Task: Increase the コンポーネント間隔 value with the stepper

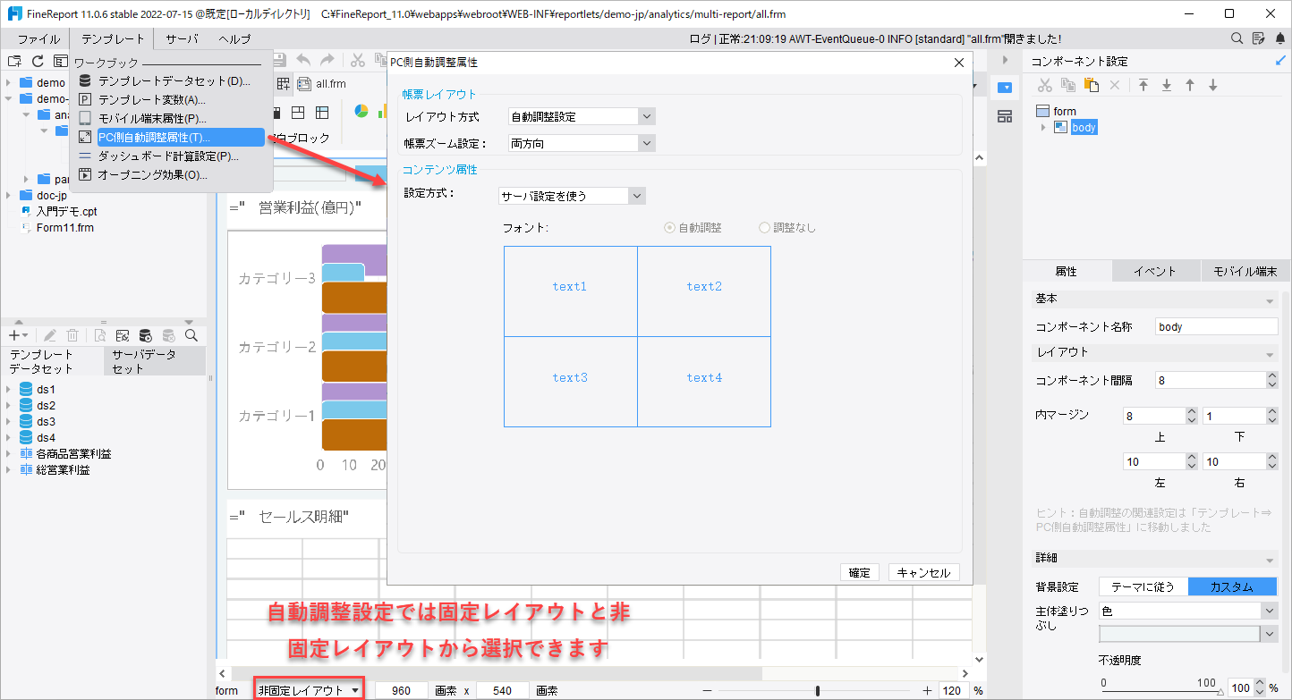Action: tap(1272, 376)
